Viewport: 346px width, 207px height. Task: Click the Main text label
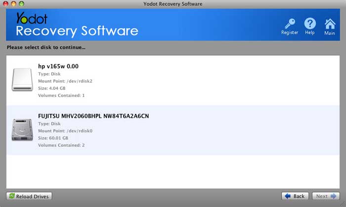(x=330, y=33)
